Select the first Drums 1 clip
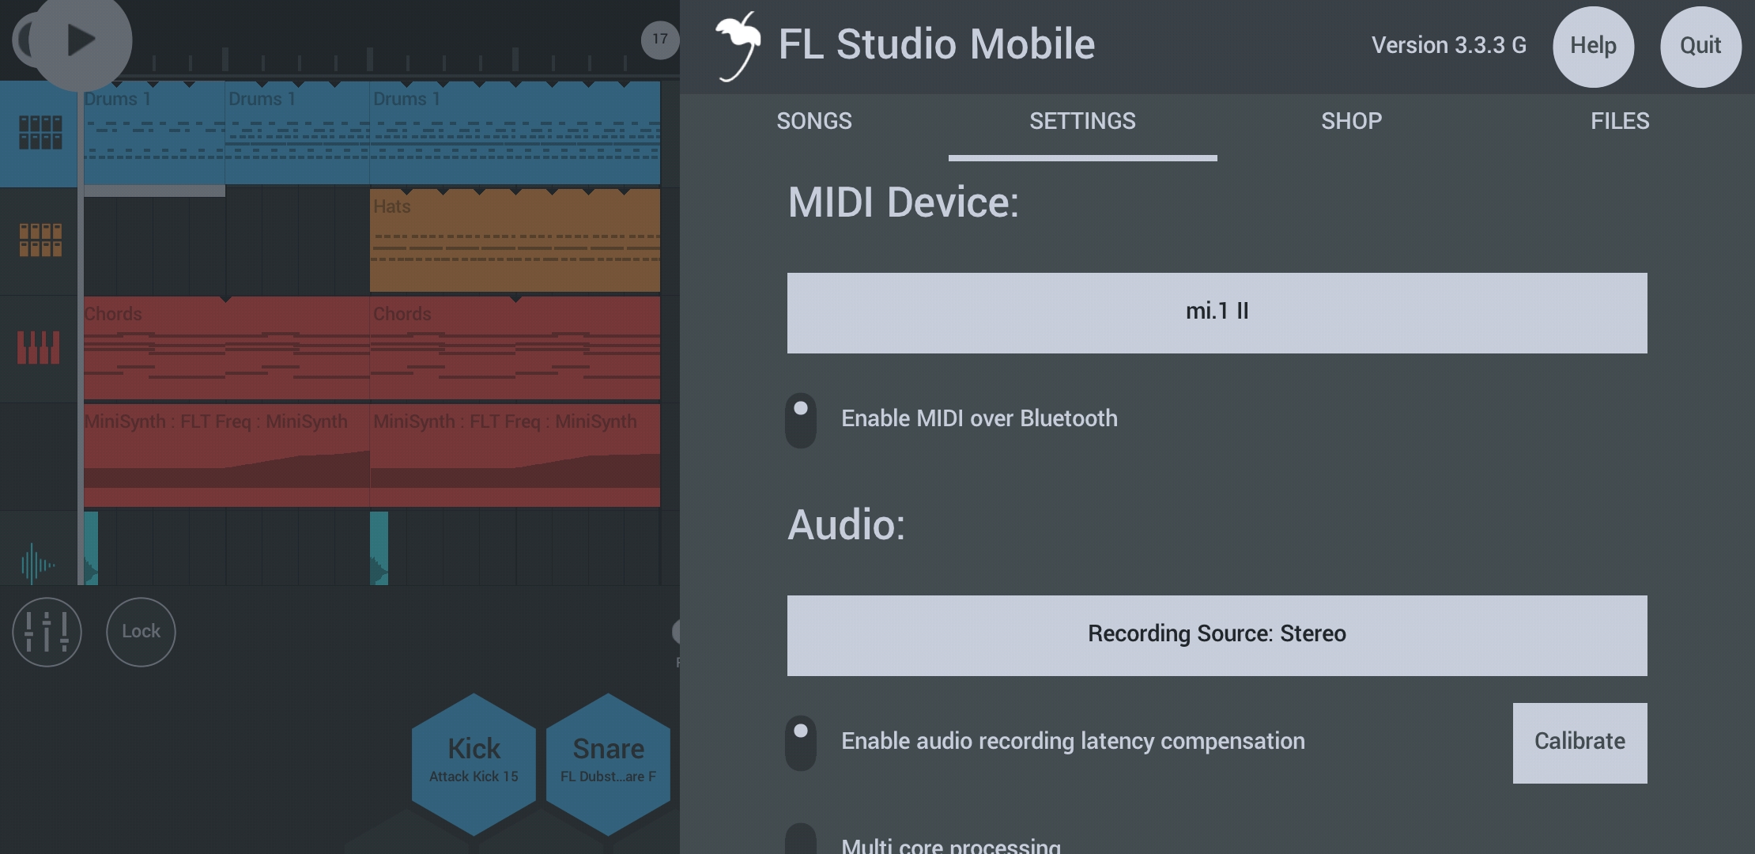The height and width of the screenshot is (854, 1755). pyautogui.click(x=154, y=133)
